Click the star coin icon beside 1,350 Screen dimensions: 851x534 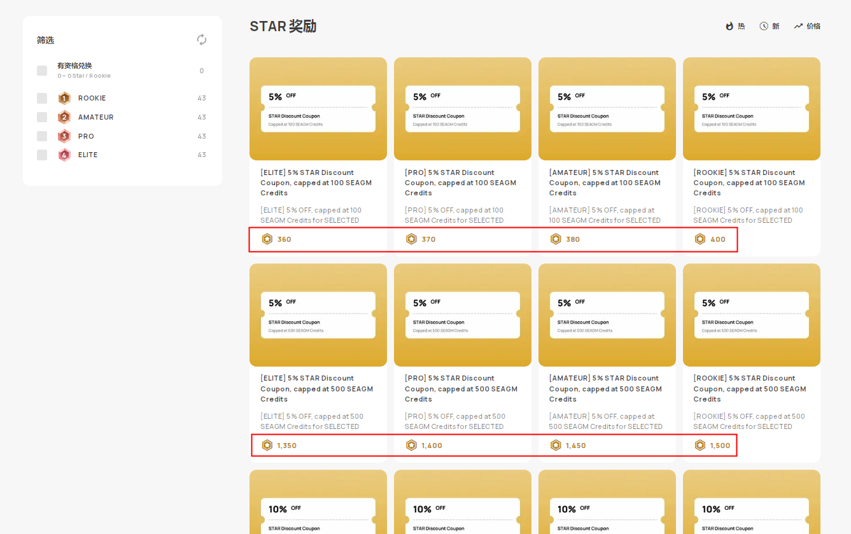coord(267,446)
